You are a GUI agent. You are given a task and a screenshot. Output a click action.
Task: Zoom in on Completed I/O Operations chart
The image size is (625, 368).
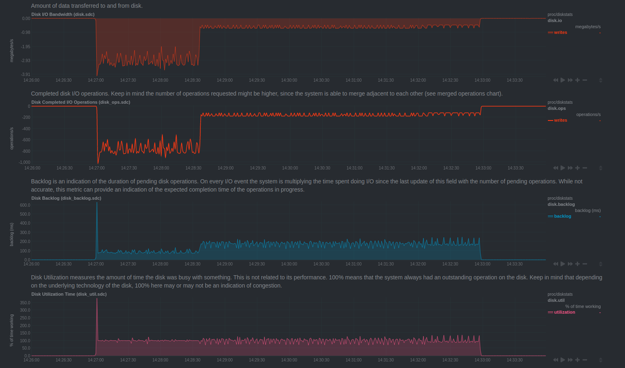point(577,168)
